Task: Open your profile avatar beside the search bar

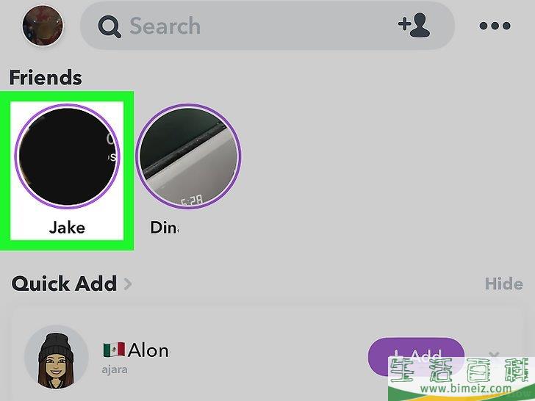Action: pos(43,26)
